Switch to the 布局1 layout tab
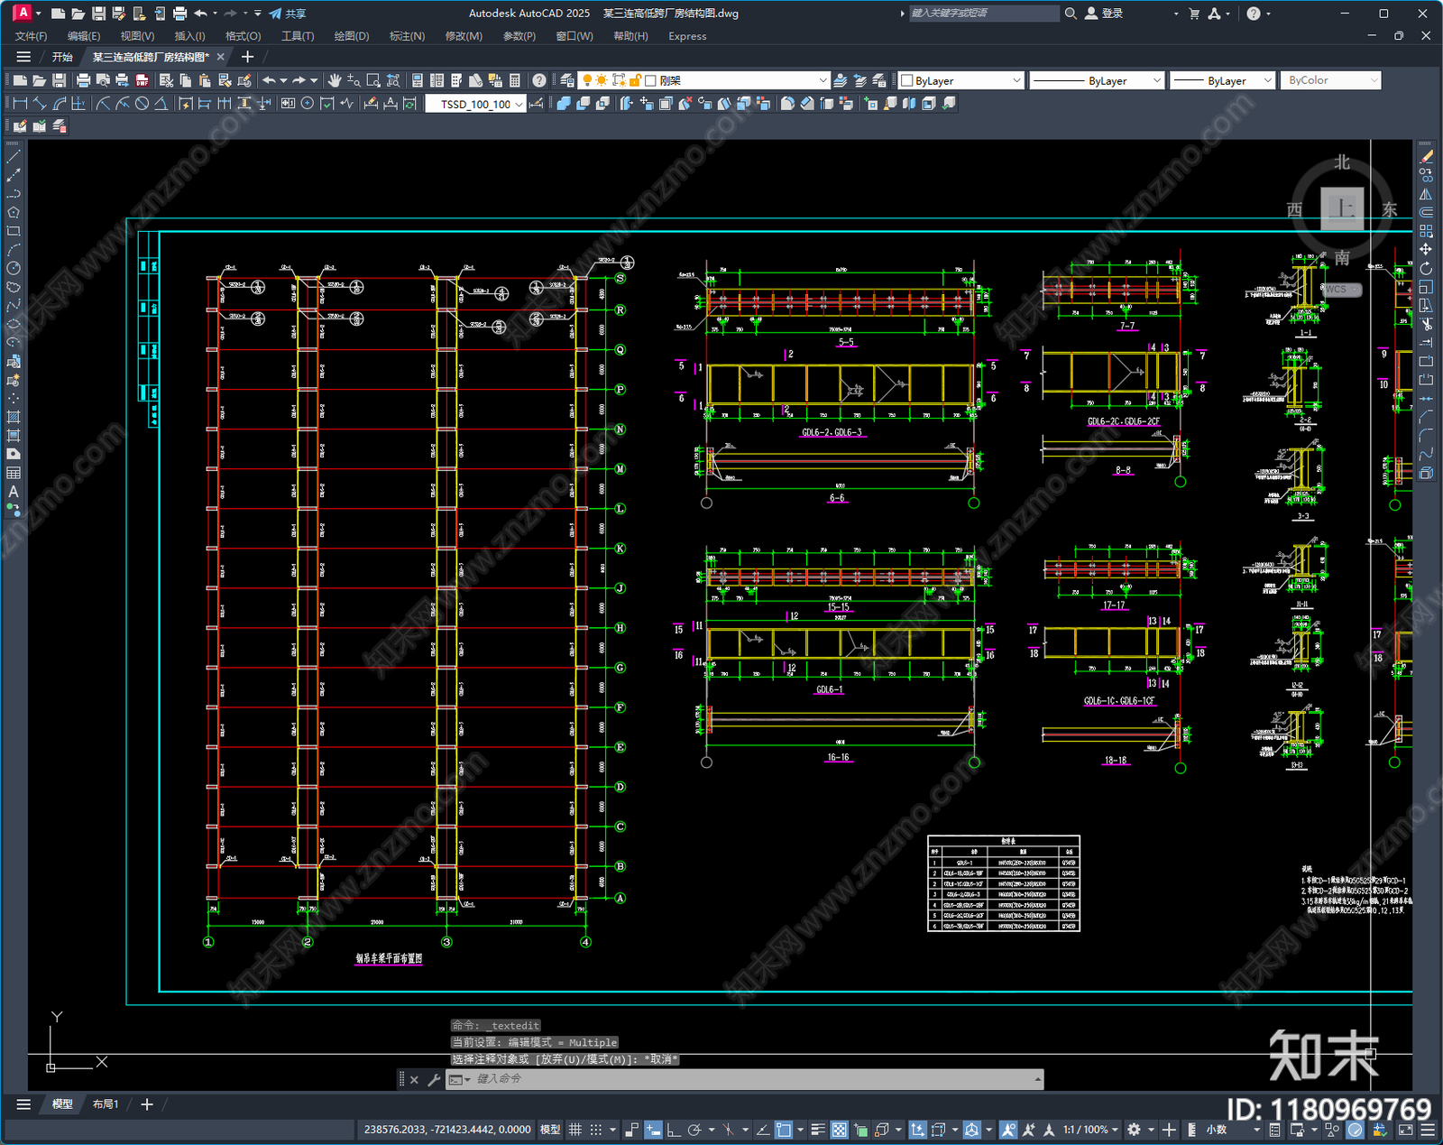This screenshot has width=1443, height=1145. pos(106,1104)
